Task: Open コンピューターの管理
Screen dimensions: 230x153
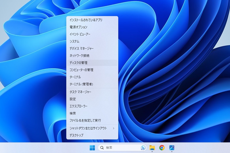Action: click(81, 70)
